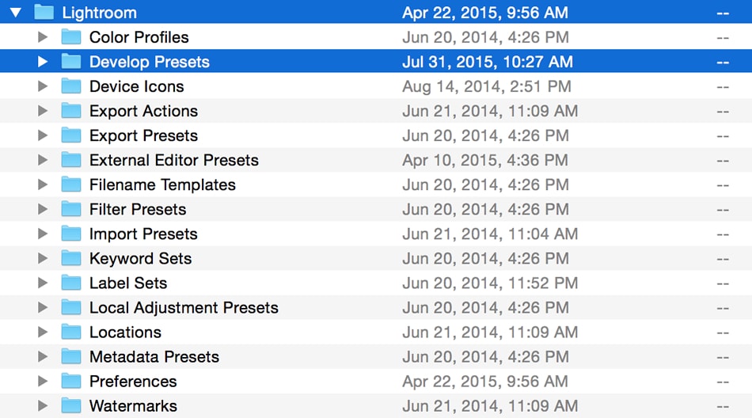This screenshot has width=752, height=418.
Task: Click the Lightroom folder icon
Action: [44, 12]
